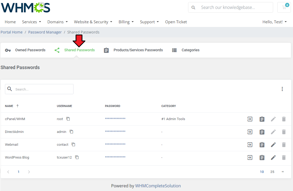
Task: Open the Open Ticket menu item
Action: 176,22
